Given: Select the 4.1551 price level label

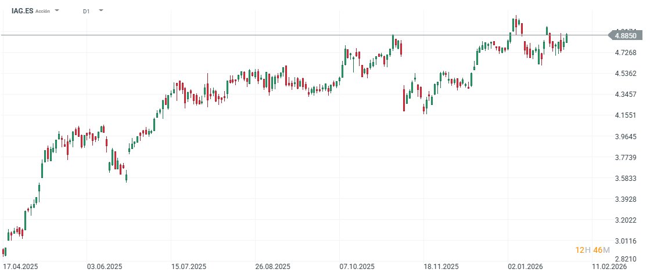Looking at the screenshot, I should (x=626, y=115).
